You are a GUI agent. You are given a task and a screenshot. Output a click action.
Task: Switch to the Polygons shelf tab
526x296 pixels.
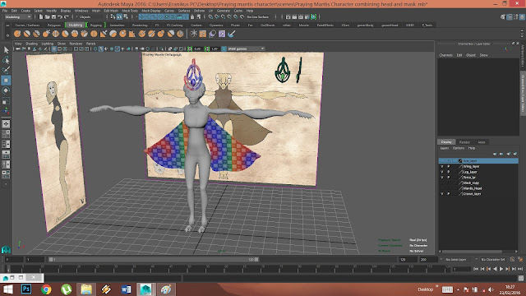[54, 25]
